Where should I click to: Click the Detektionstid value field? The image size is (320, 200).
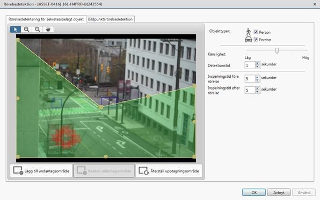point(250,65)
